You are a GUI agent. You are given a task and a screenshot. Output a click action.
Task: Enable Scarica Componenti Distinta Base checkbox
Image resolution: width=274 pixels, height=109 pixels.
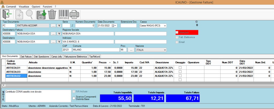[74, 98]
